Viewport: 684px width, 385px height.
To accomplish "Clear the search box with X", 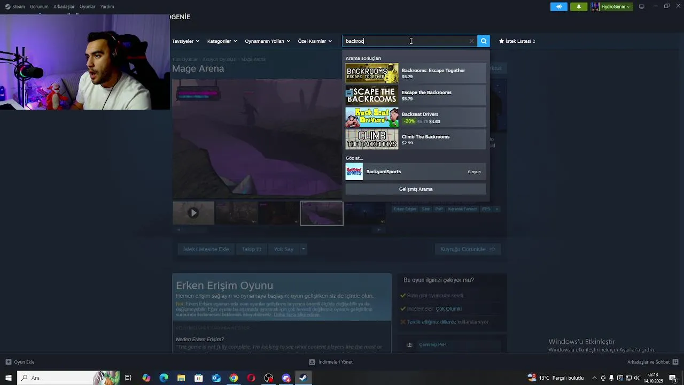I will [471, 41].
